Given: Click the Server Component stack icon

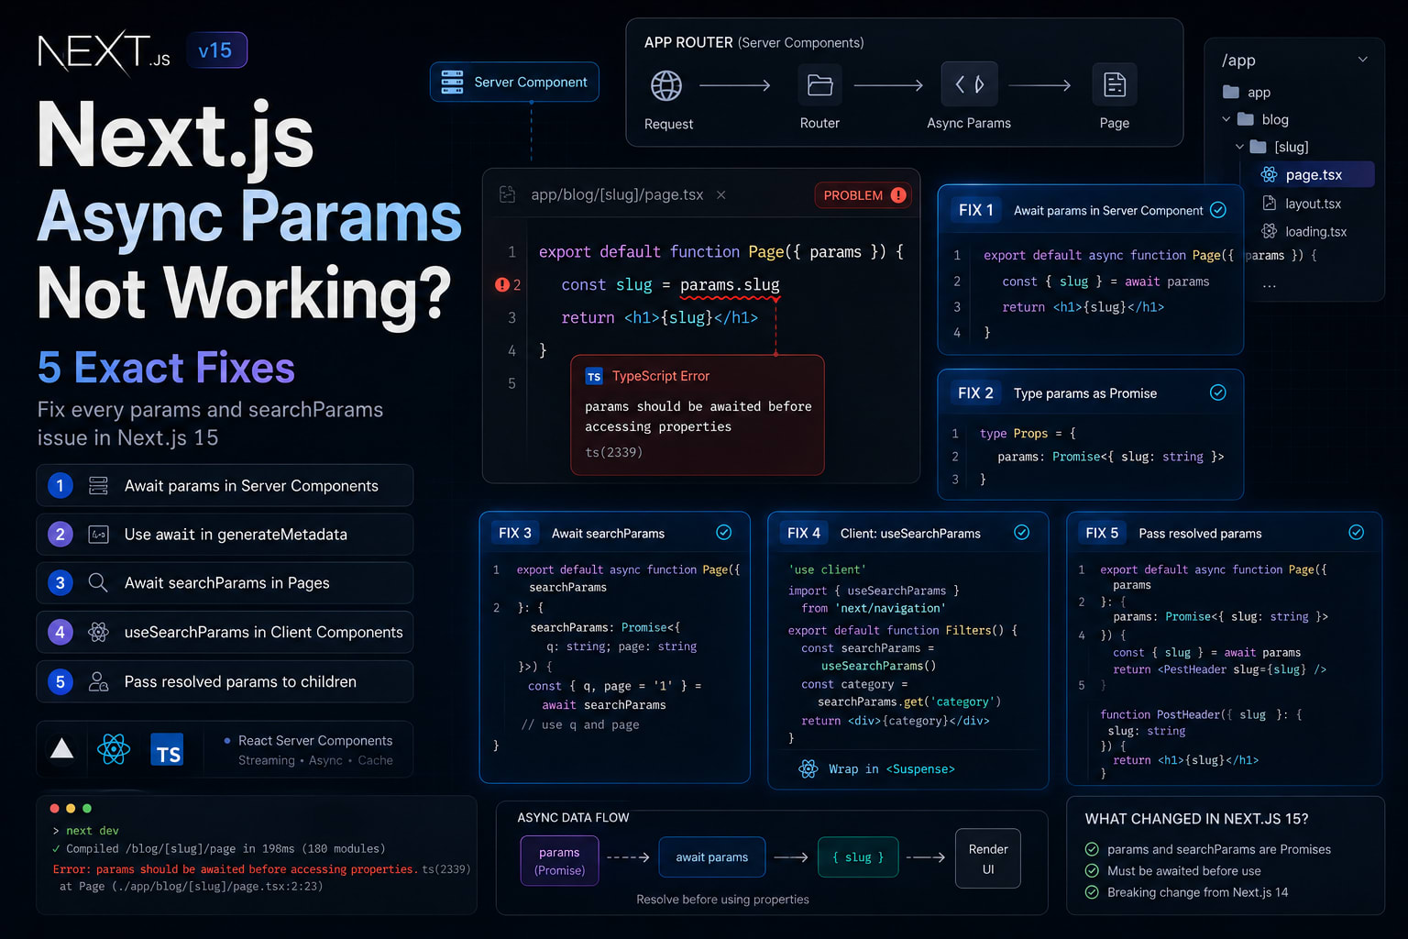Looking at the screenshot, I should tap(452, 82).
